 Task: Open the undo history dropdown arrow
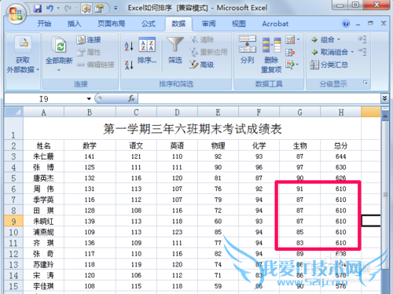pos(58,9)
